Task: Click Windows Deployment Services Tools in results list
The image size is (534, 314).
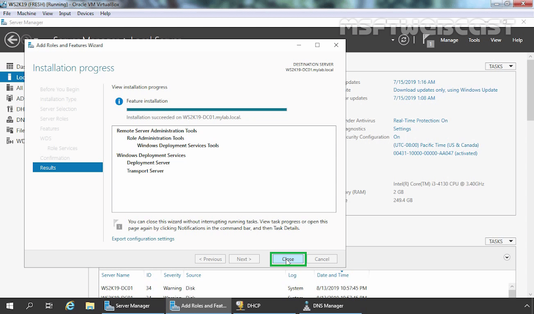Action: (x=178, y=145)
